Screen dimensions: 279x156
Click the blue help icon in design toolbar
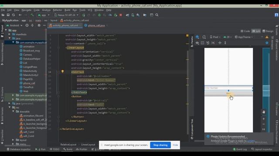tap(267, 43)
